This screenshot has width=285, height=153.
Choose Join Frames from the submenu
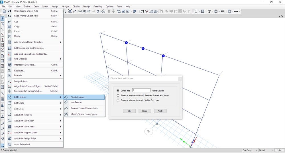pyautogui.click(x=76, y=102)
